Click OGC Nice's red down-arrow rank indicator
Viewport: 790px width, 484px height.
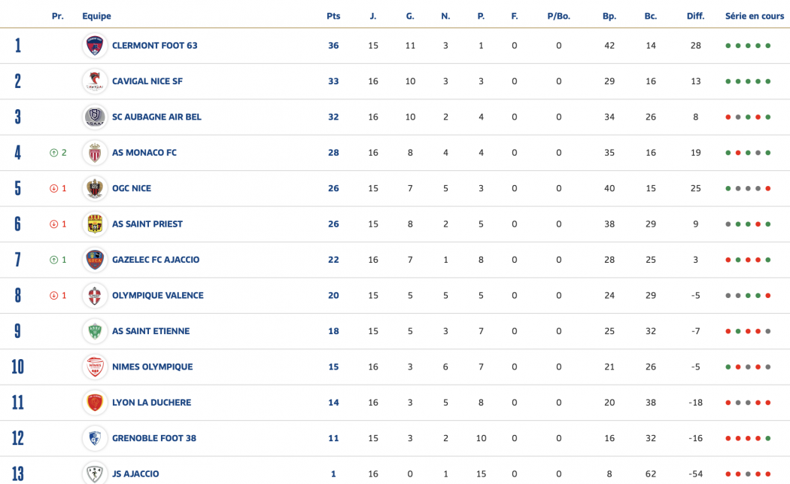(54, 188)
